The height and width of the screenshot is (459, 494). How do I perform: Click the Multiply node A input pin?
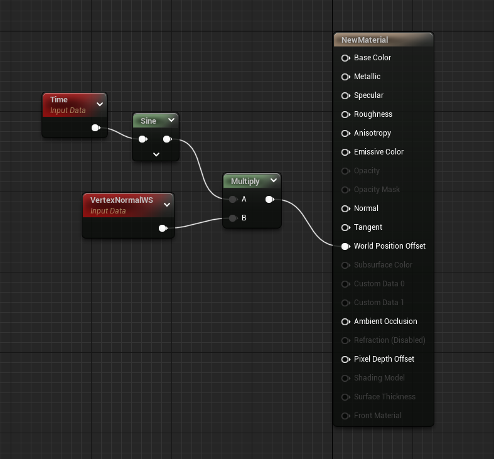(233, 200)
